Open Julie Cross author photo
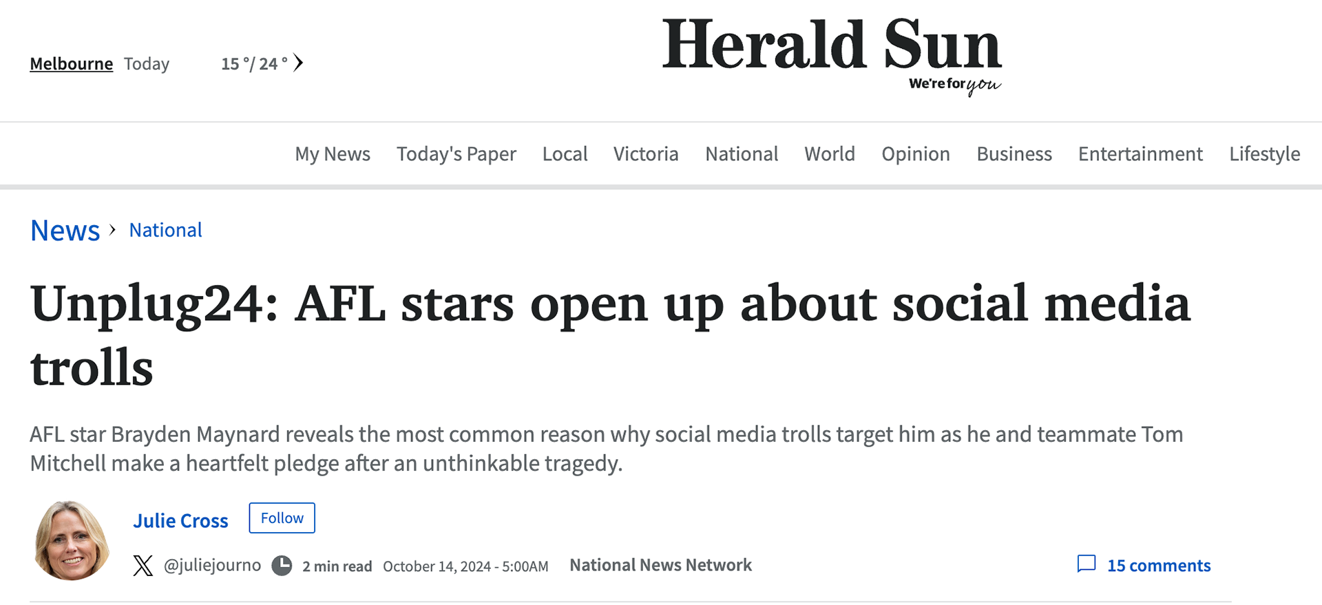This screenshot has height=605, width=1322. [x=71, y=541]
